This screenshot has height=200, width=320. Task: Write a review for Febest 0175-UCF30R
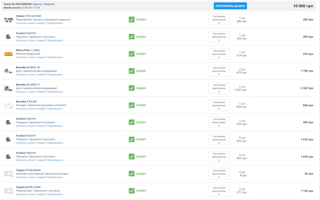pyautogui.click(x=30, y=23)
